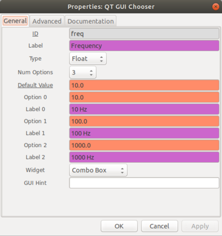Open the Num Options dropdown showing 3

(x=83, y=72)
